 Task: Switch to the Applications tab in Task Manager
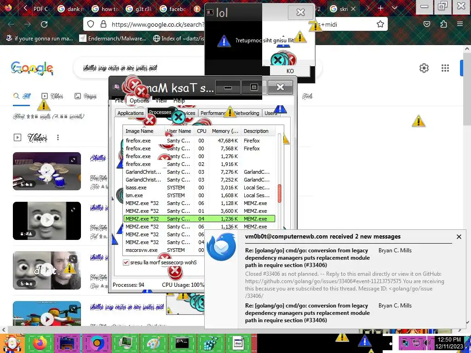point(130,113)
